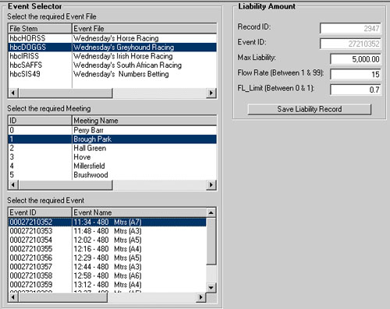Select the Hove meeting
The image size is (390, 309).
[x=112, y=157]
